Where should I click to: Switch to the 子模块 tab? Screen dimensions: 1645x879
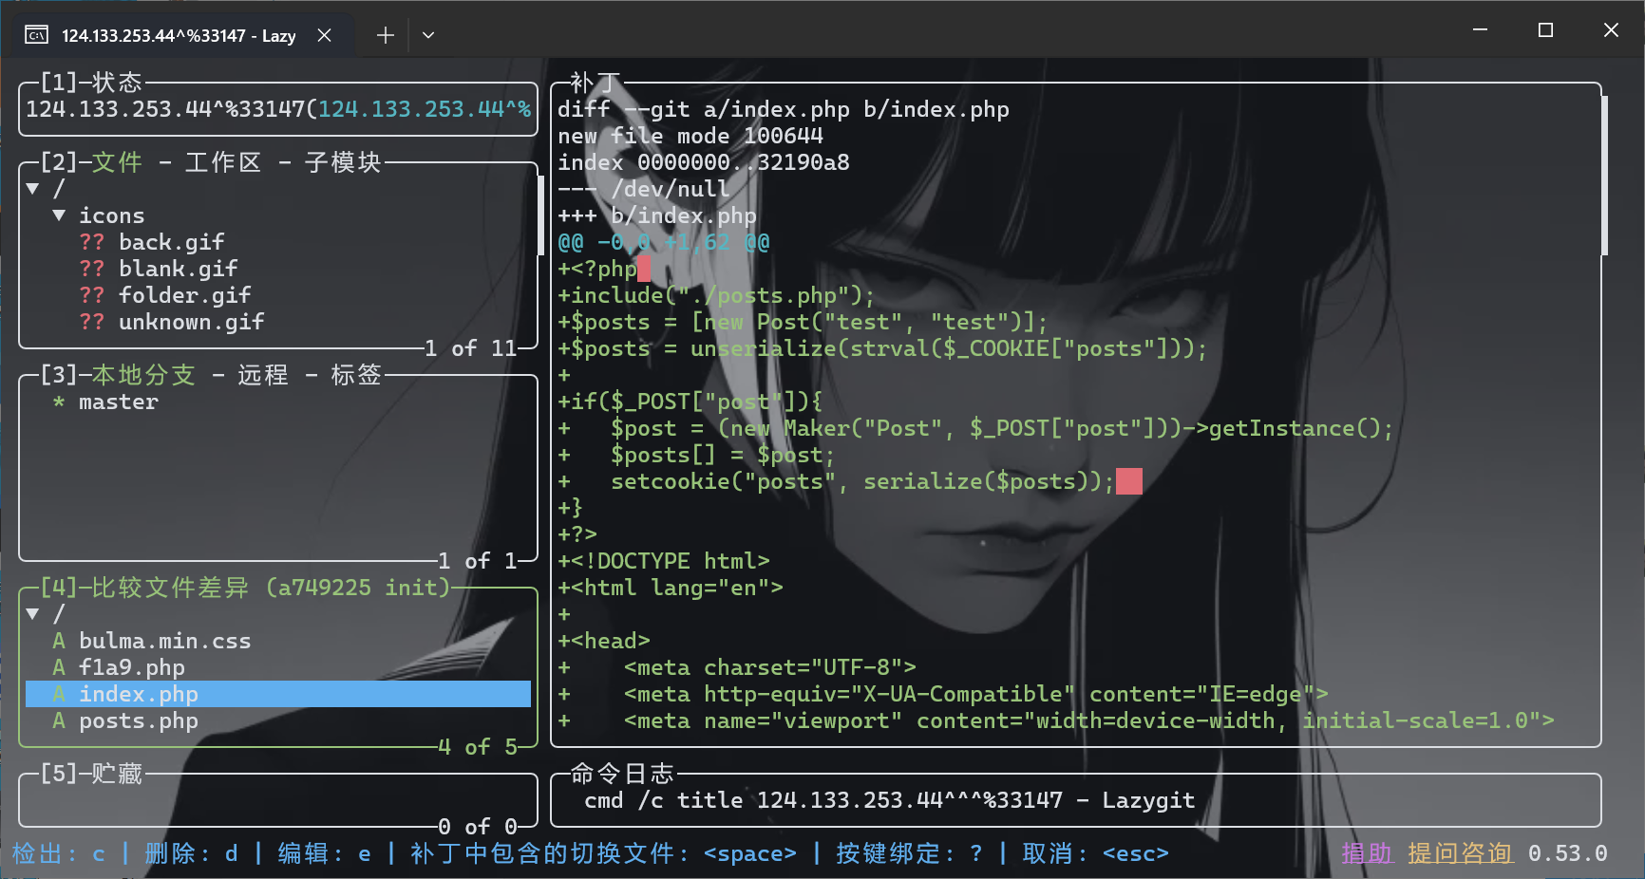(x=342, y=162)
